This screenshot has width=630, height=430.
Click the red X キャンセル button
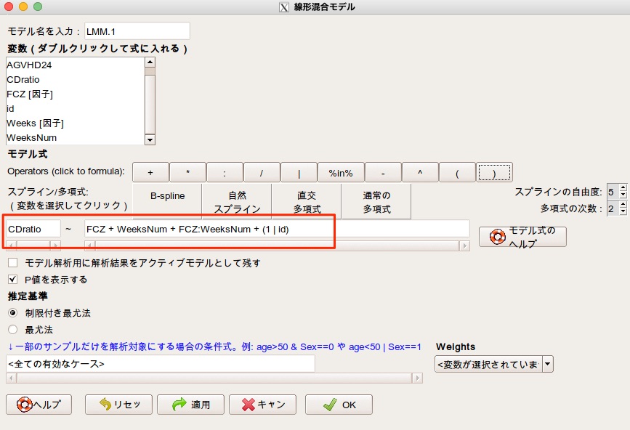tap(262, 405)
